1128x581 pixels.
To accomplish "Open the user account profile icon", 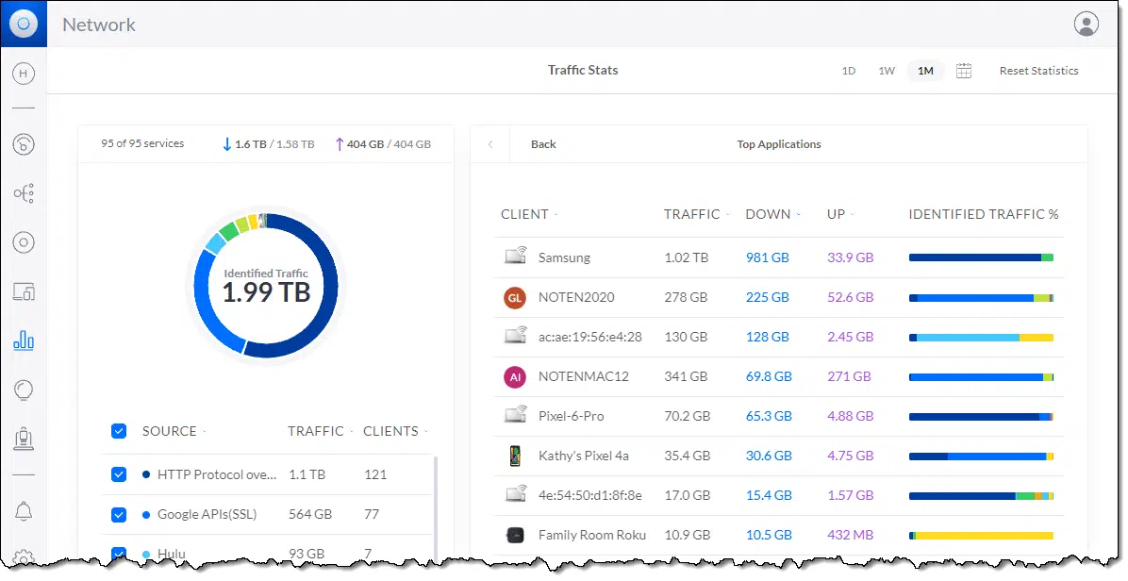I will point(1086,25).
